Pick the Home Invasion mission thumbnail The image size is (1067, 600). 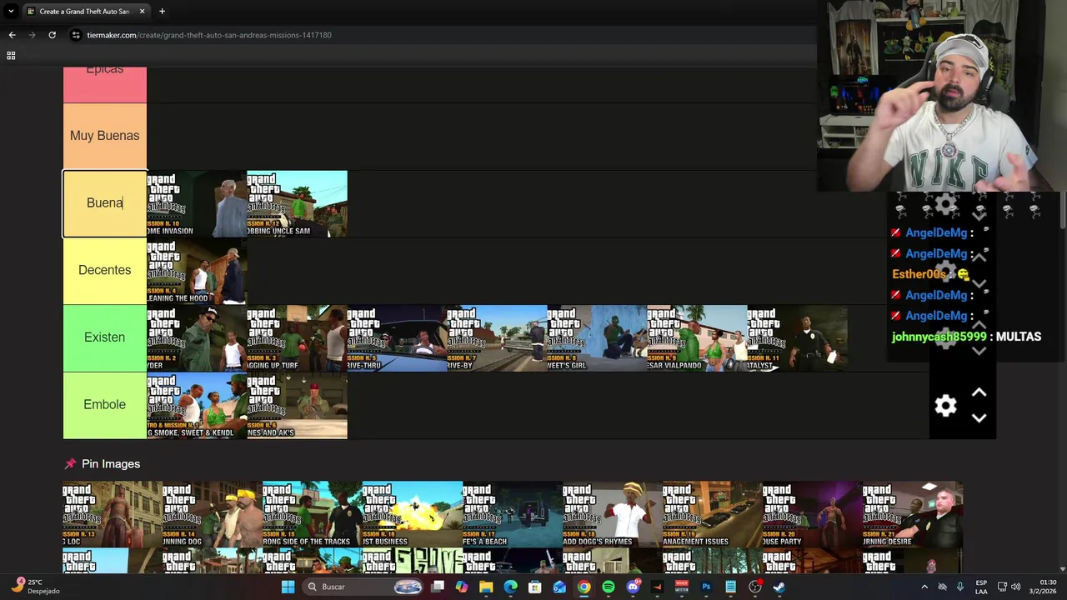coord(197,203)
